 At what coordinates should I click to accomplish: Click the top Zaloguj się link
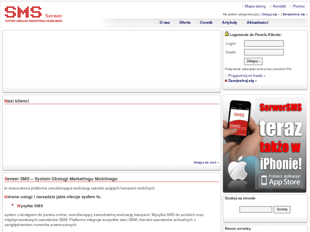tap(270, 14)
